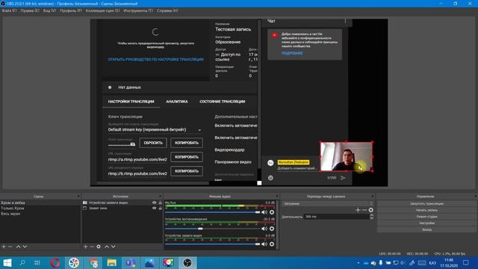Float the Источники dock panel icon

161,197
